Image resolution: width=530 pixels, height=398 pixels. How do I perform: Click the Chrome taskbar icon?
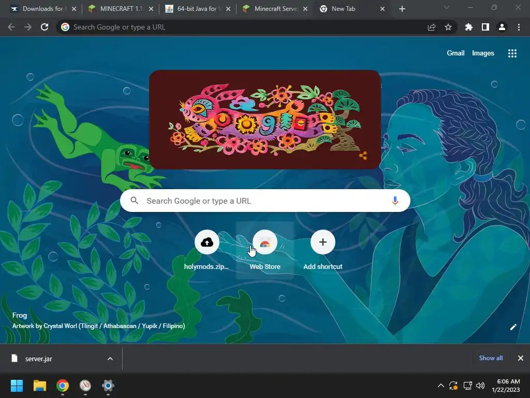click(x=63, y=386)
